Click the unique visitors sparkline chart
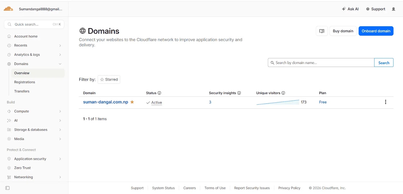The image size is (403, 194). coord(278,102)
